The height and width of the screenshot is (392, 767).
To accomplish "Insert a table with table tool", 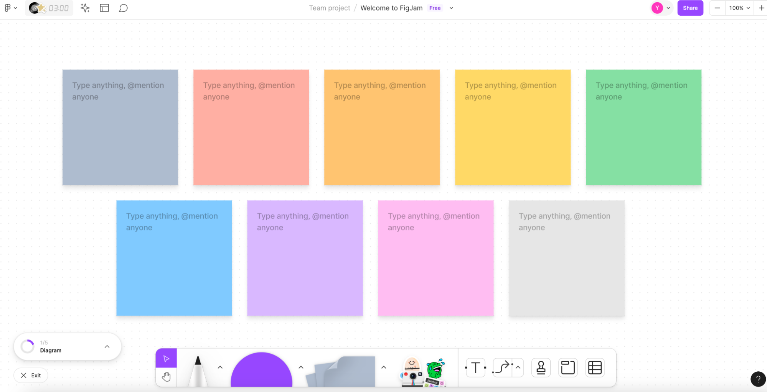I will (595, 367).
